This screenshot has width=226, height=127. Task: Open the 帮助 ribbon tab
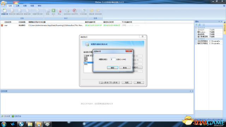(x=40, y=6)
